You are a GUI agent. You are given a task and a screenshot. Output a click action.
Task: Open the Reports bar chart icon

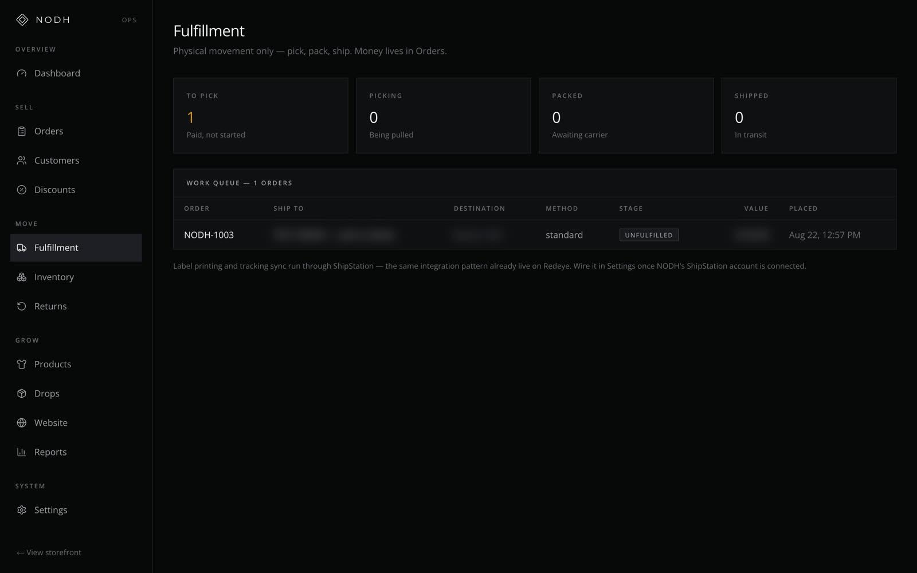[x=22, y=452]
